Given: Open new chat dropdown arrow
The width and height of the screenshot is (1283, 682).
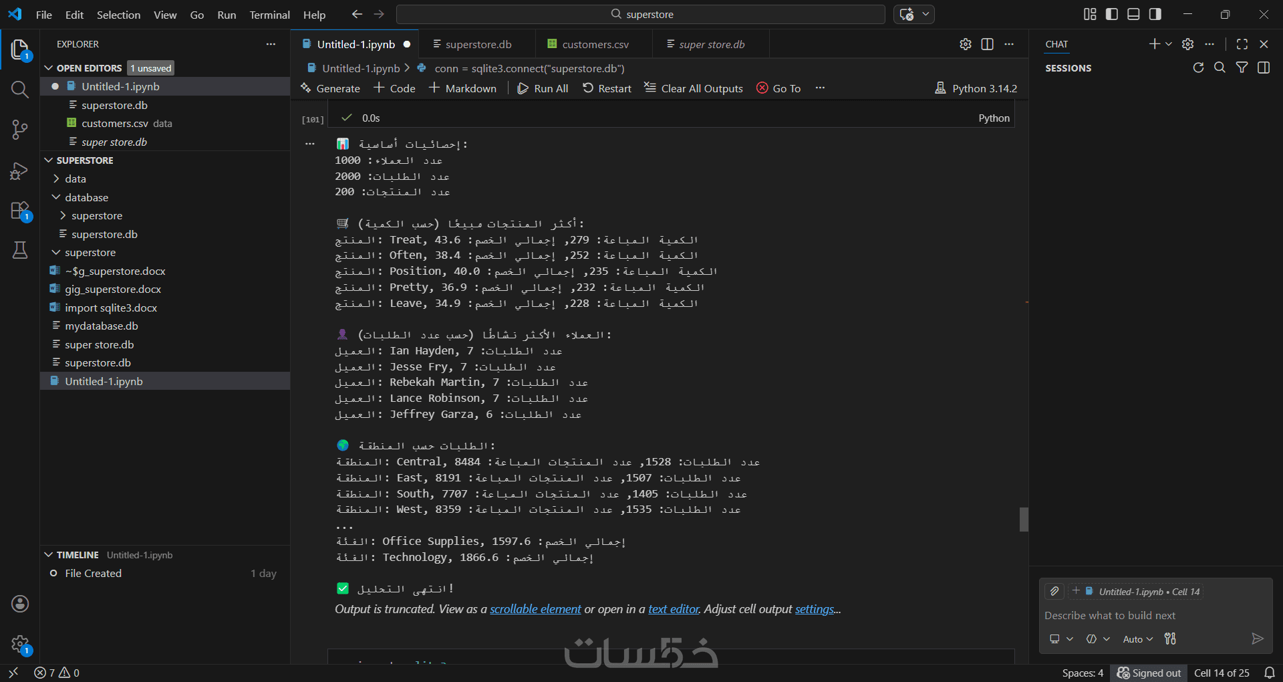Looking at the screenshot, I should pos(1169,44).
